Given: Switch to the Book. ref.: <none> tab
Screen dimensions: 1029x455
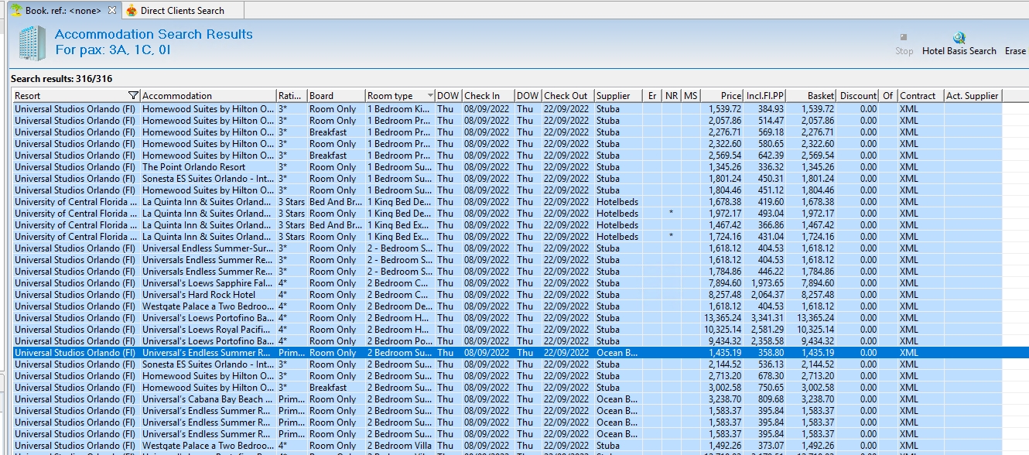Looking at the screenshot, I should tap(63, 10).
